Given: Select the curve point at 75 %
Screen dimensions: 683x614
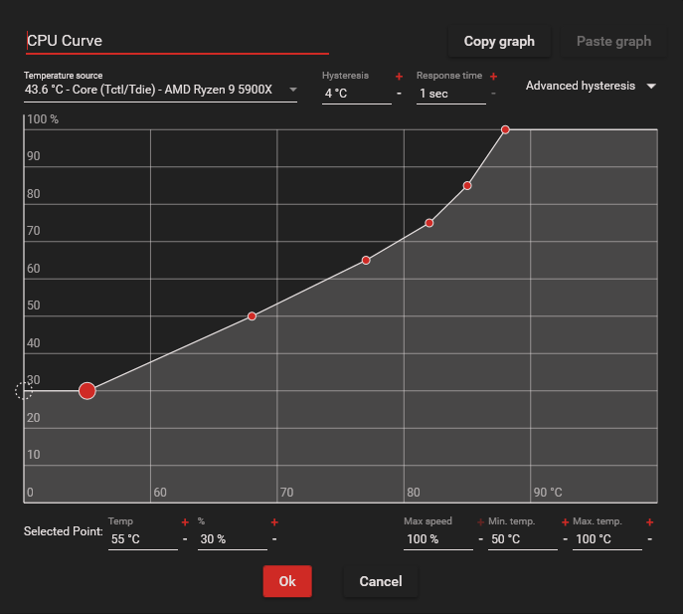Looking at the screenshot, I should [x=429, y=223].
